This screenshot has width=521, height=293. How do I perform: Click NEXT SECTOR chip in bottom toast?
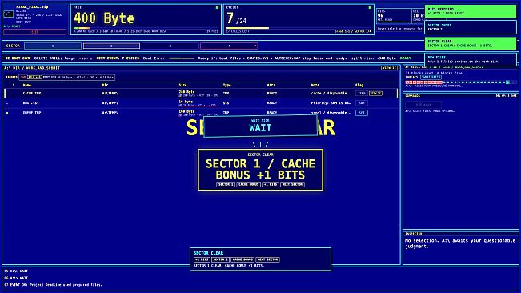[268, 259]
